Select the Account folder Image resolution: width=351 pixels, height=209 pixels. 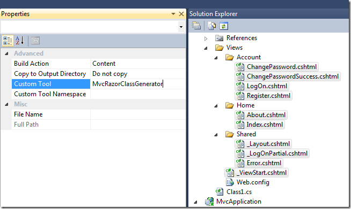pyautogui.click(x=248, y=57)
